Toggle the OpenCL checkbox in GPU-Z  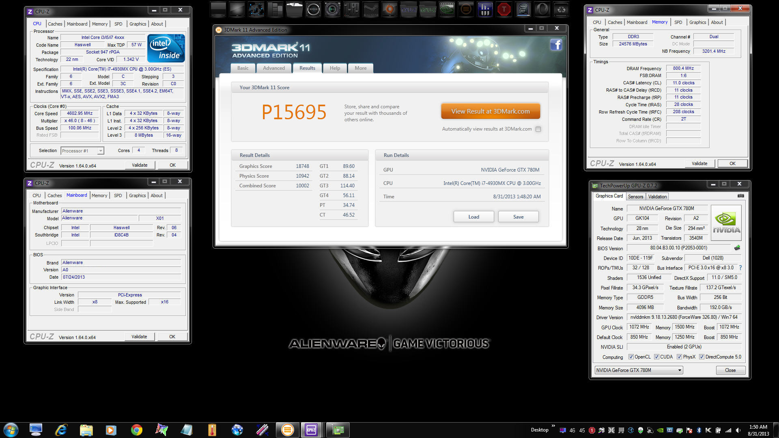631,357
